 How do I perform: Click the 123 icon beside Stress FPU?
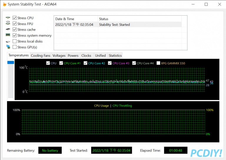pyautogui.click(x=8, y=23)
